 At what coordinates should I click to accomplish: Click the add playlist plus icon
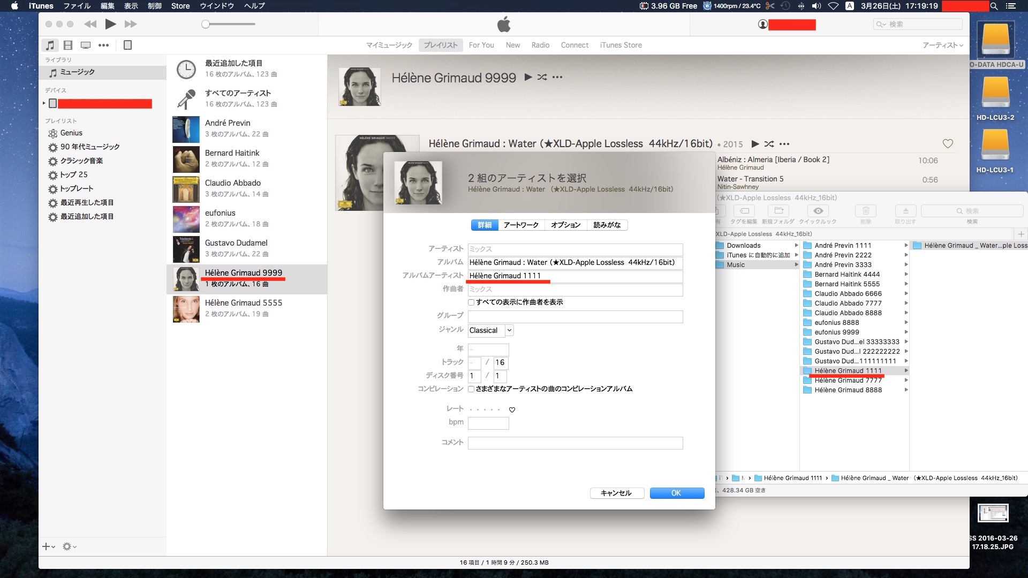(x=47, y=546)
